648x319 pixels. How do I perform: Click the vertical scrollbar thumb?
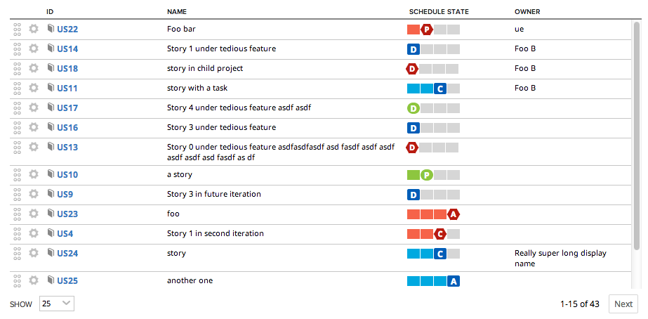(637, 136)
